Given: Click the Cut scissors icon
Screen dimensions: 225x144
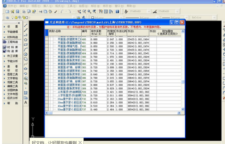Looking at the screenshot, I should [40, 11].
